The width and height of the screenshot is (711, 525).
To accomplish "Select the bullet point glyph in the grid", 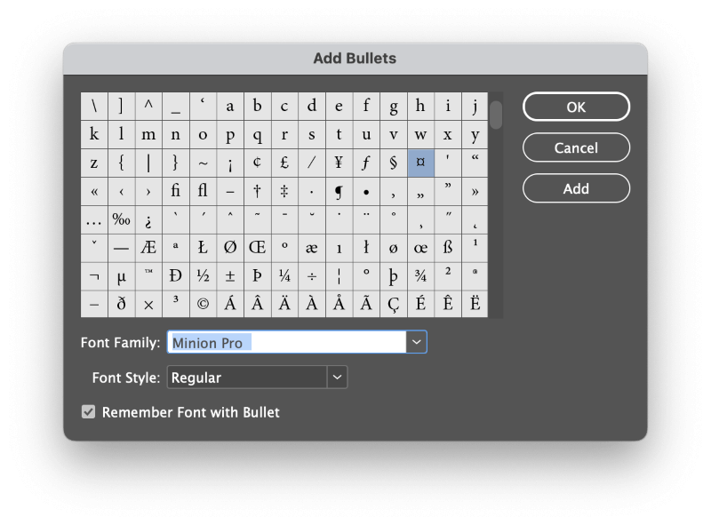I will click(x=365, y=191).
